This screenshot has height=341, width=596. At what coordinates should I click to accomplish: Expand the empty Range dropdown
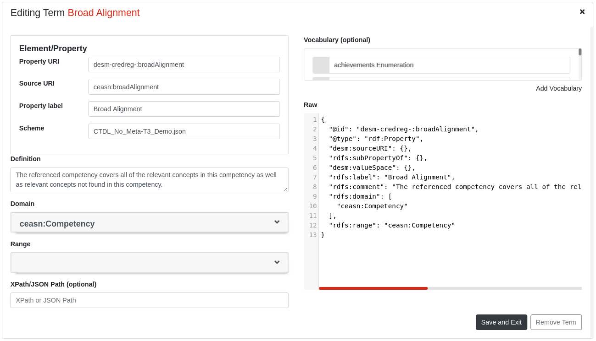(149, 263)
